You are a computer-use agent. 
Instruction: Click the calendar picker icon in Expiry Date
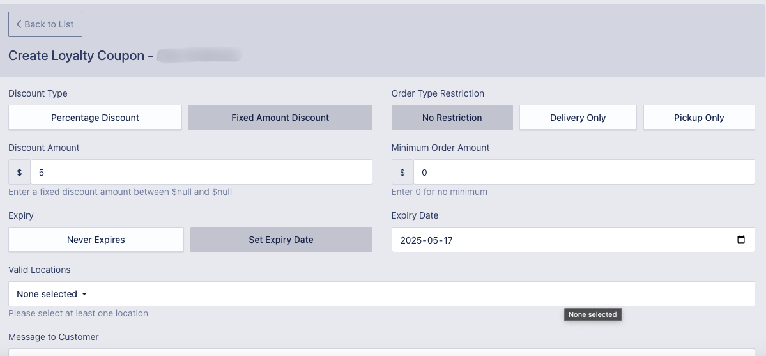[741, 240]
